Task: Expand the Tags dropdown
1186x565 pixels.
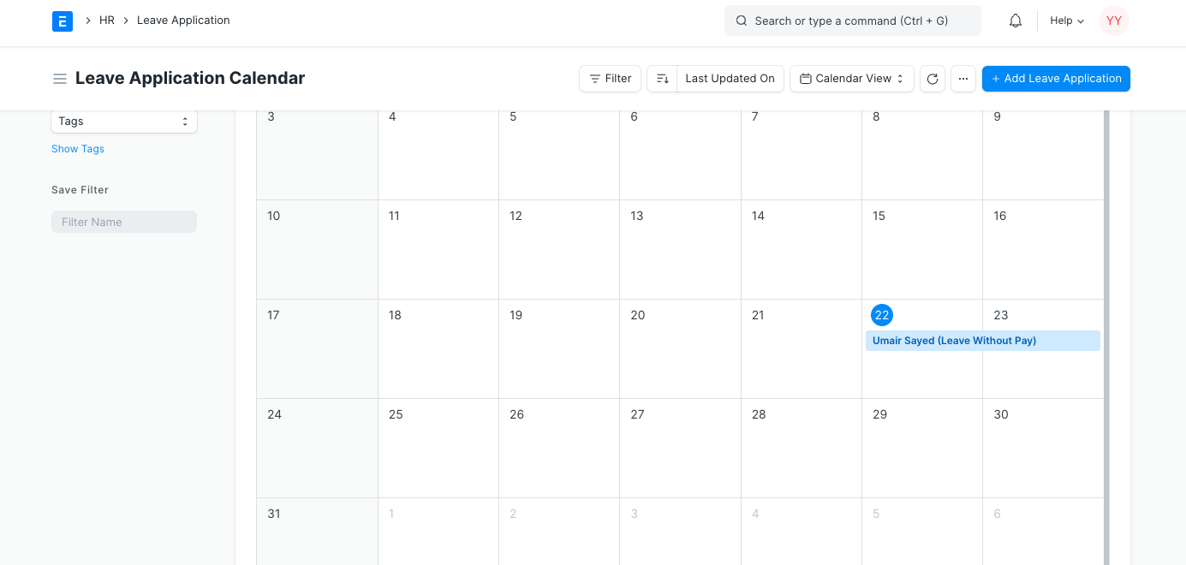Action: (124, 122)
